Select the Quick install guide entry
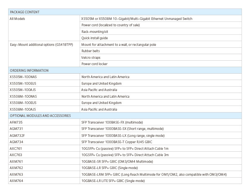252x188 pixels. tap(94, 38)
